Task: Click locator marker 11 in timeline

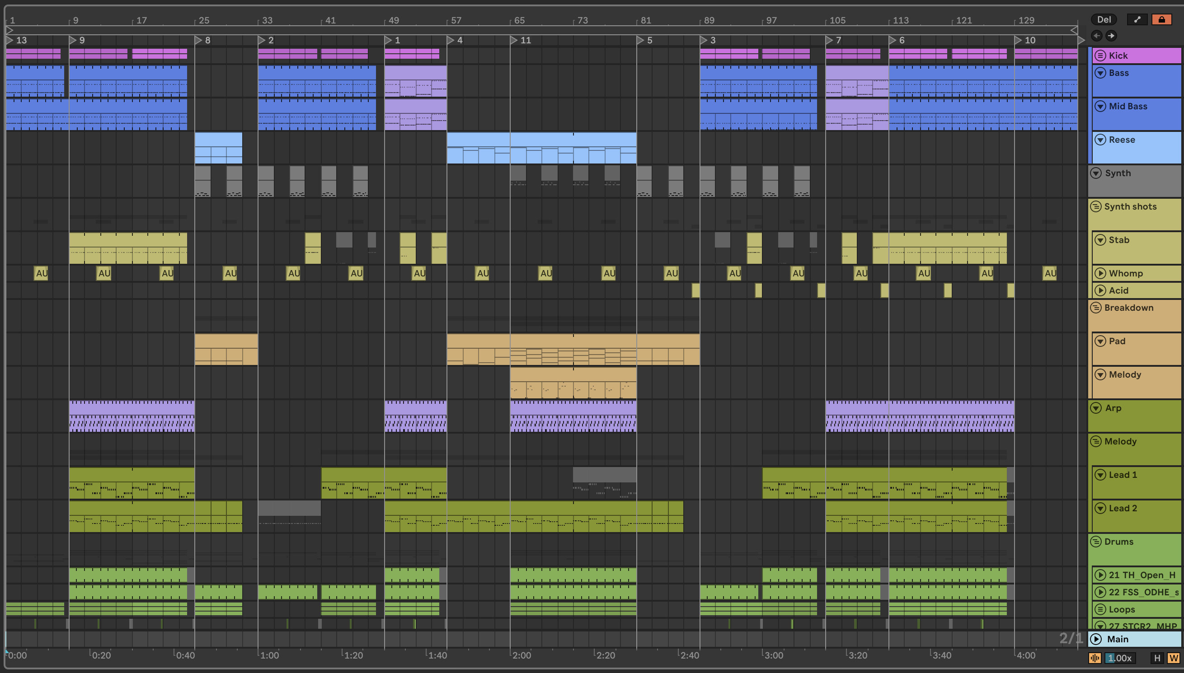Action: point(514,41)
